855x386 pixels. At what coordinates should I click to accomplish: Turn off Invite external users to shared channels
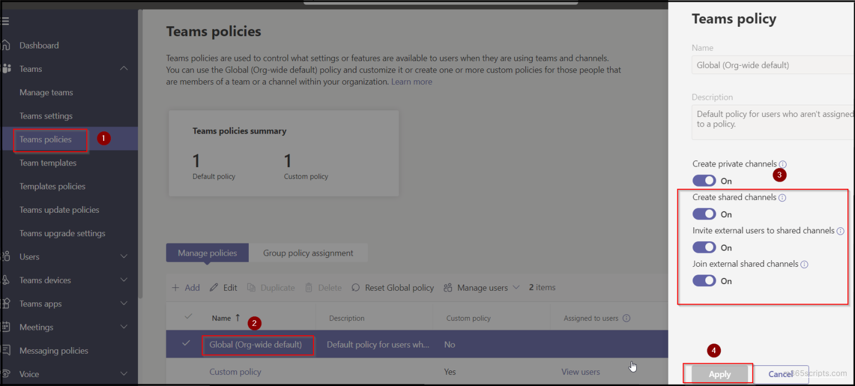[704, 247]
